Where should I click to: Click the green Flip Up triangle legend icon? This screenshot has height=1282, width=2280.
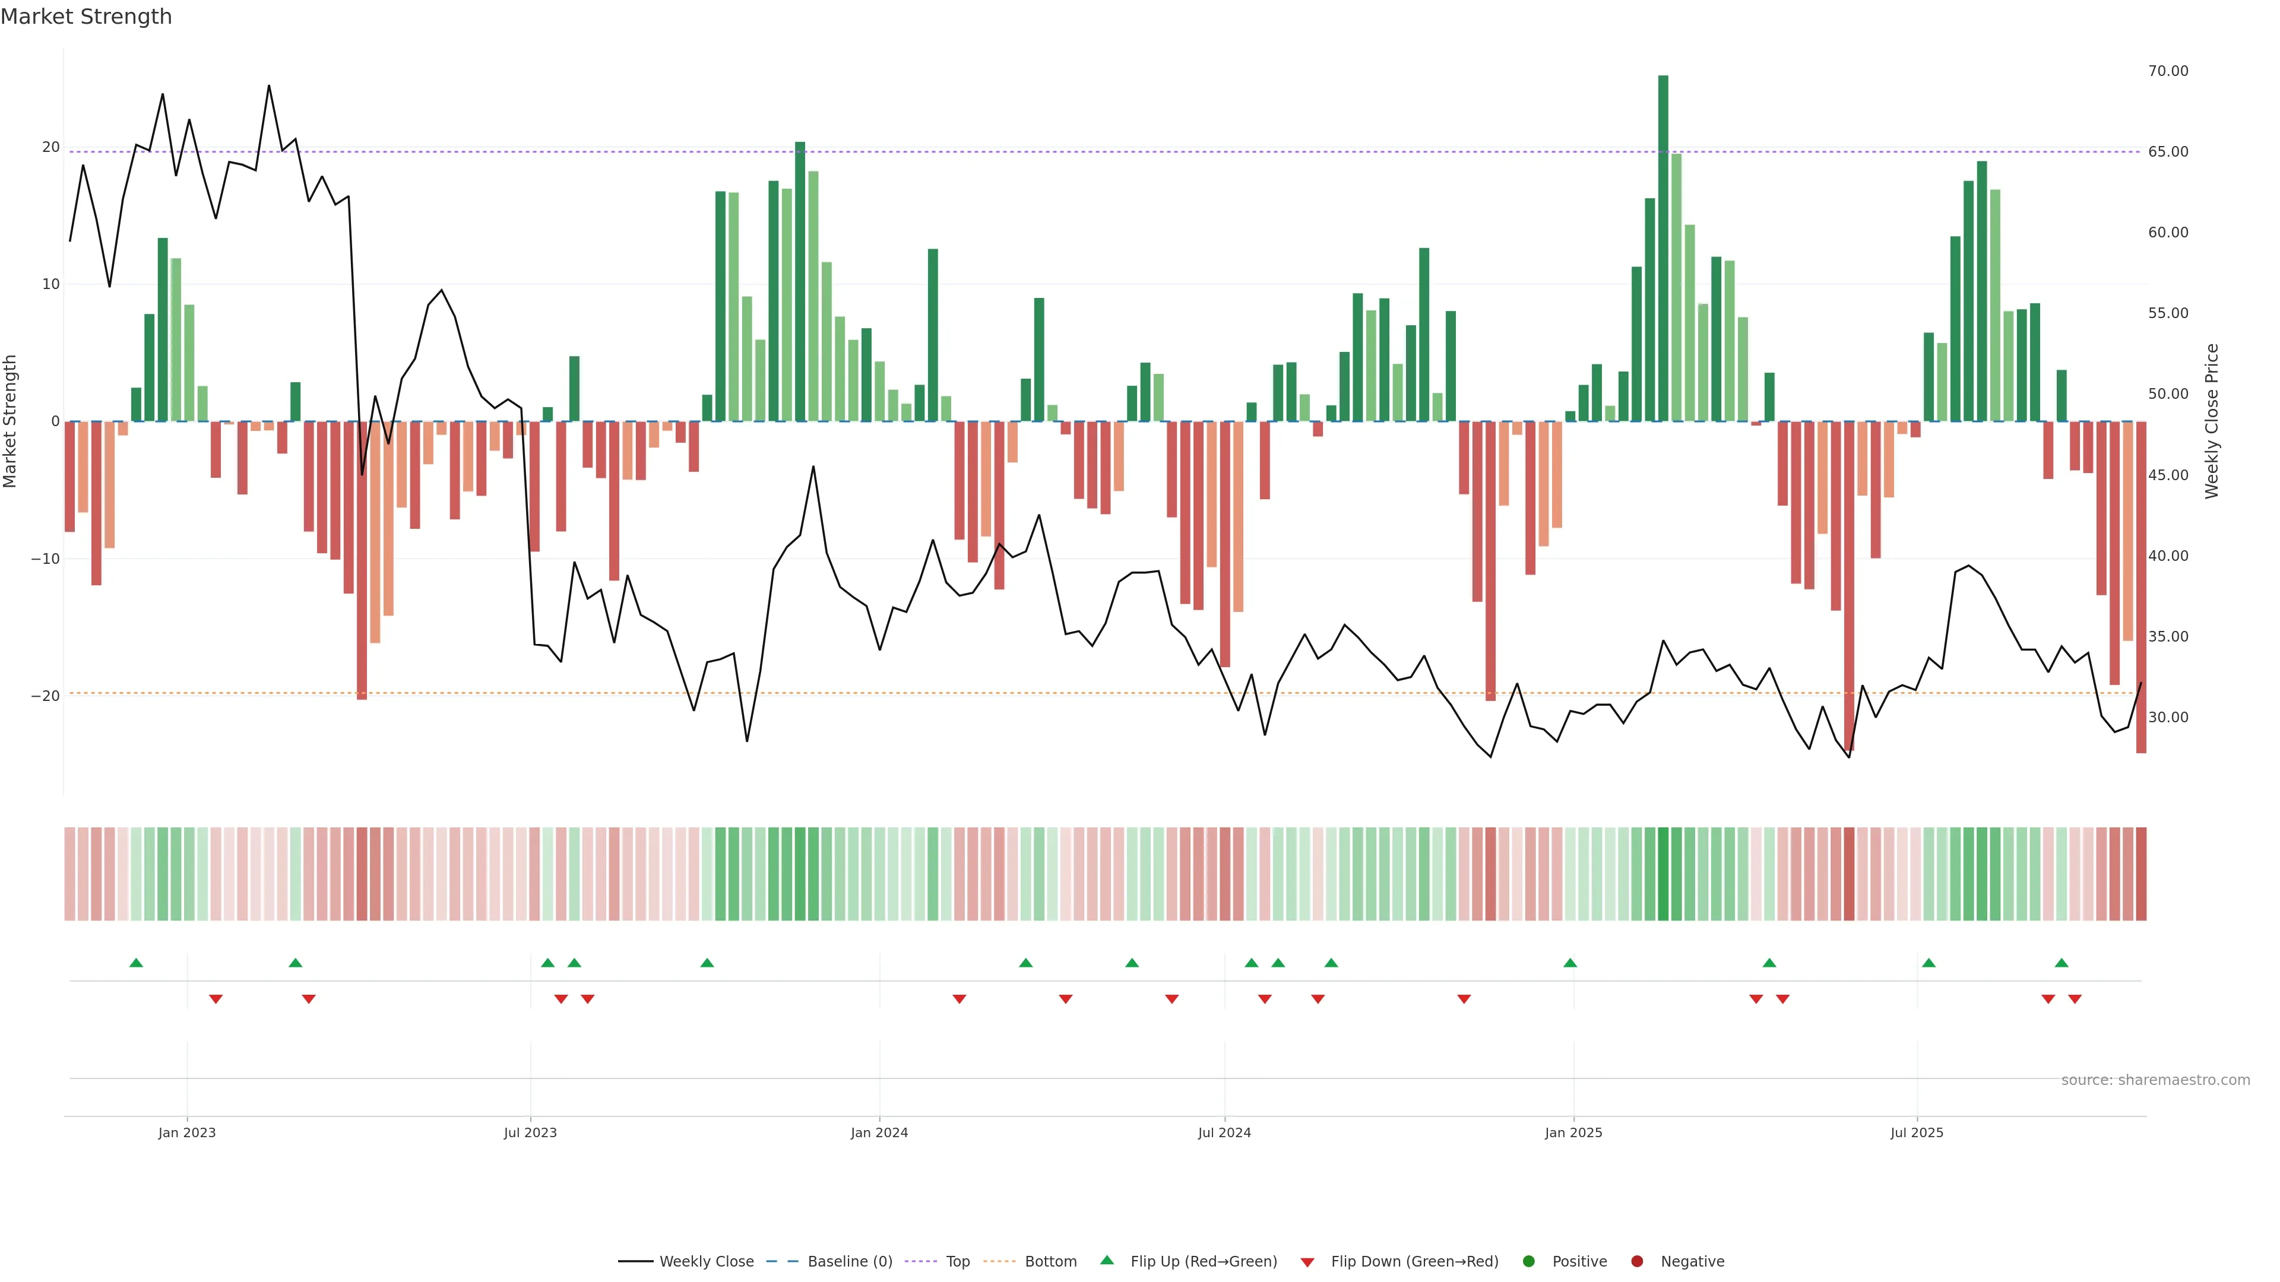(1106, 1260)
